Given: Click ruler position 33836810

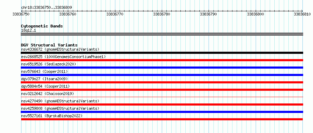Looking at the screenshot, I should (302, 14).
